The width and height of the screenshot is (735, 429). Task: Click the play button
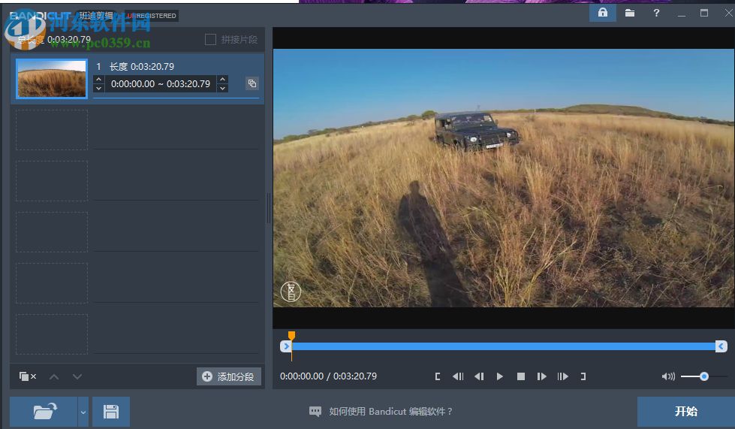coord(500,376)
